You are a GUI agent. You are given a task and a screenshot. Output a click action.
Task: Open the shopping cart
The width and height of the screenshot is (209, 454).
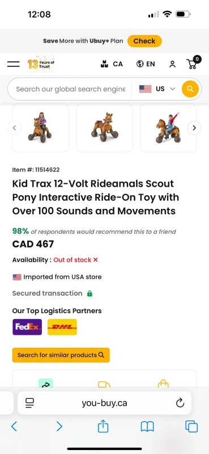(x=193, y=62)
